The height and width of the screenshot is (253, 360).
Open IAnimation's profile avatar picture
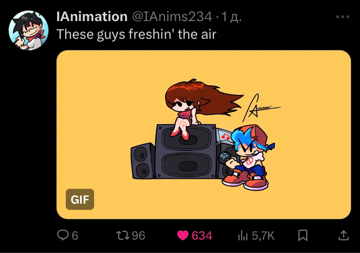pyautogui.click(x=28, y=30)
